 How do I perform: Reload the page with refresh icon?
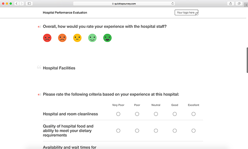(x=172, y=4)
